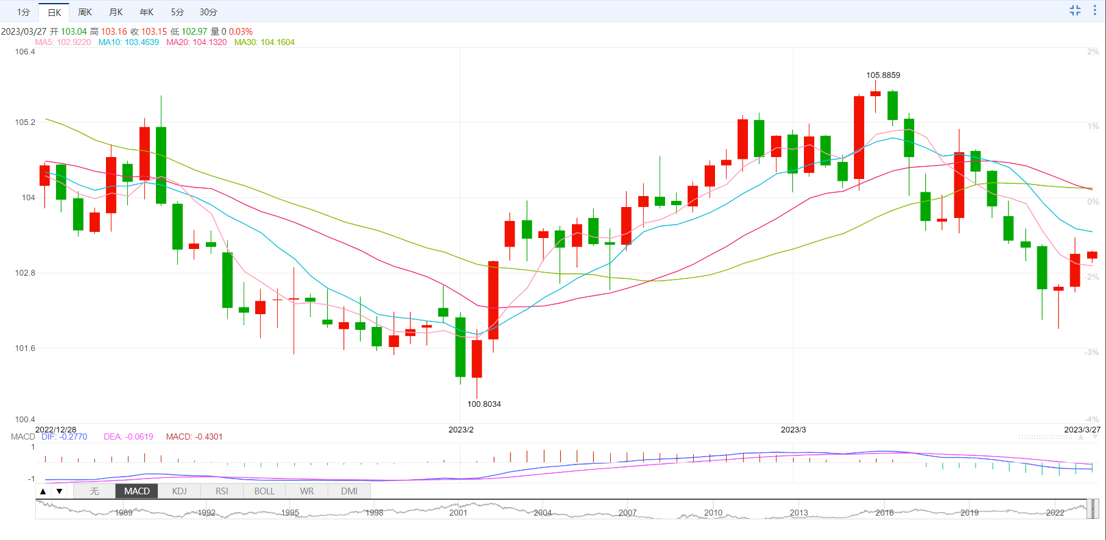Choose 无 to hide the indicator

94,491
